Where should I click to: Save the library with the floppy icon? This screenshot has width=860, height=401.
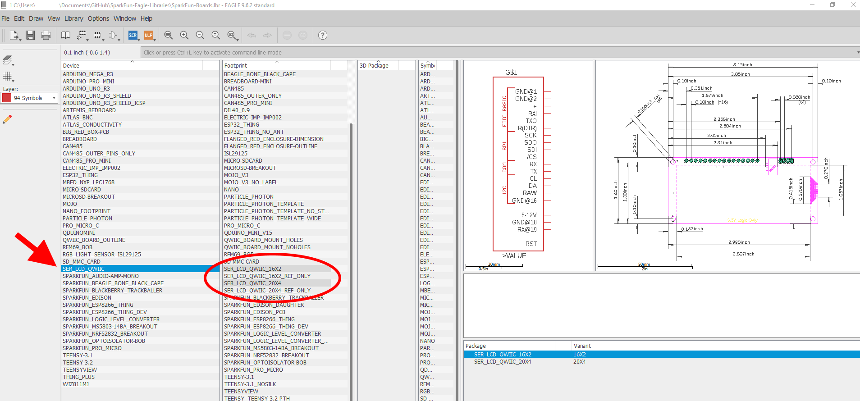30,35
